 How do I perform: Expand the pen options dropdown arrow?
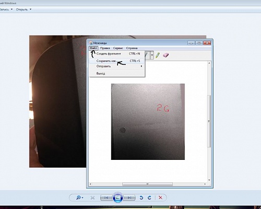152,55
